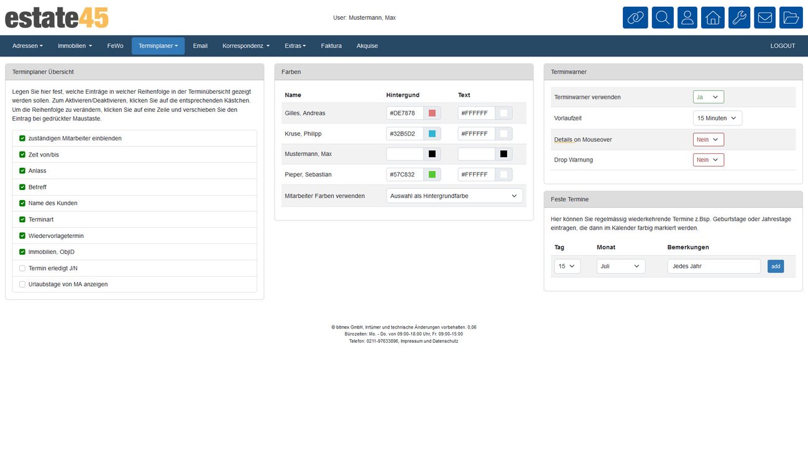808x454 pixels.
Task: Click Gilles, Andreas text color hex field
Action: [x=477, y=113]
